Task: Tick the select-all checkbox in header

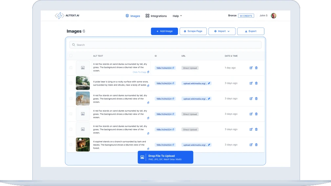Action: click(71, 56)
